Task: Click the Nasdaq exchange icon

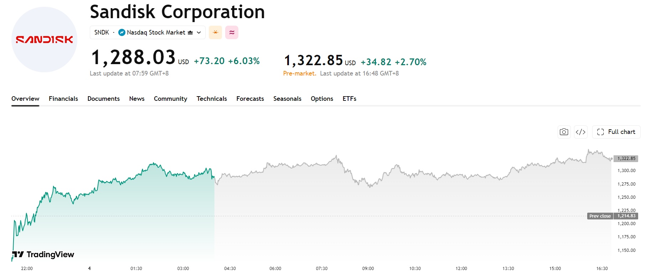Action: pyautogui.click(x=122, y=32)
